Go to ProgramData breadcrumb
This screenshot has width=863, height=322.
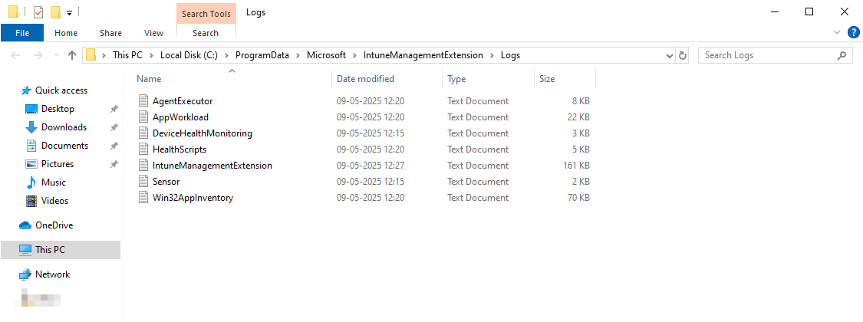pos(262,55)
